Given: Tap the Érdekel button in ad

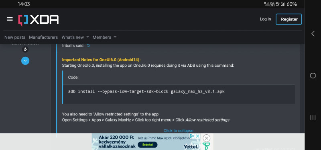Looking at the screenshot, I should coord(148,145).
